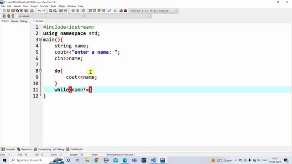Click the Save All toolbar icon
The height and width of the screenshot is (164, 292).
pos(17,11)
